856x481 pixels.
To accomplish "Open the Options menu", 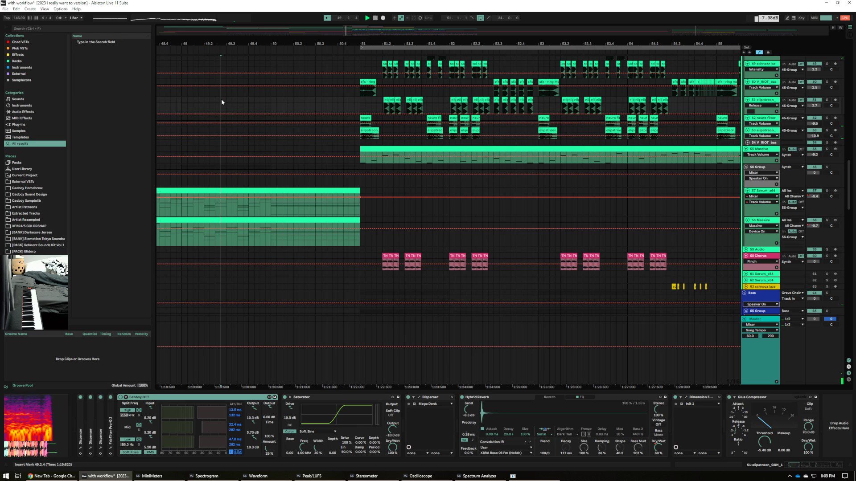I will [x=60, y=9].
